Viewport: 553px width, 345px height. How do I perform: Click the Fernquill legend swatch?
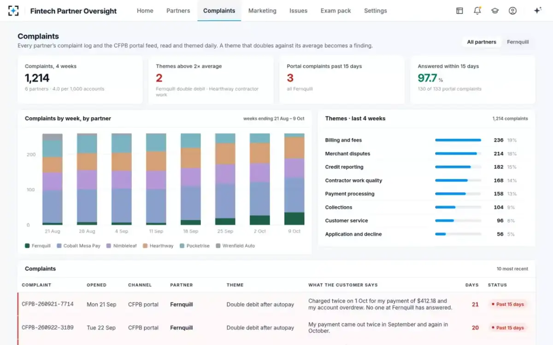click(x=27, y=246)
